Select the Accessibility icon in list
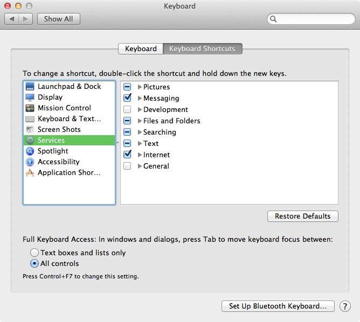360x322 pixels. click(30, 162)
